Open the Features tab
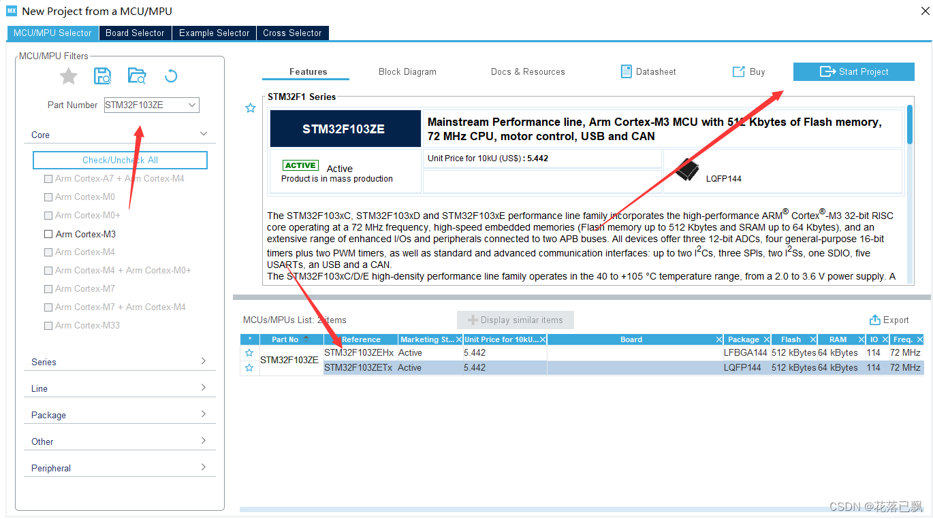933x519 pixels. (308, 71)
